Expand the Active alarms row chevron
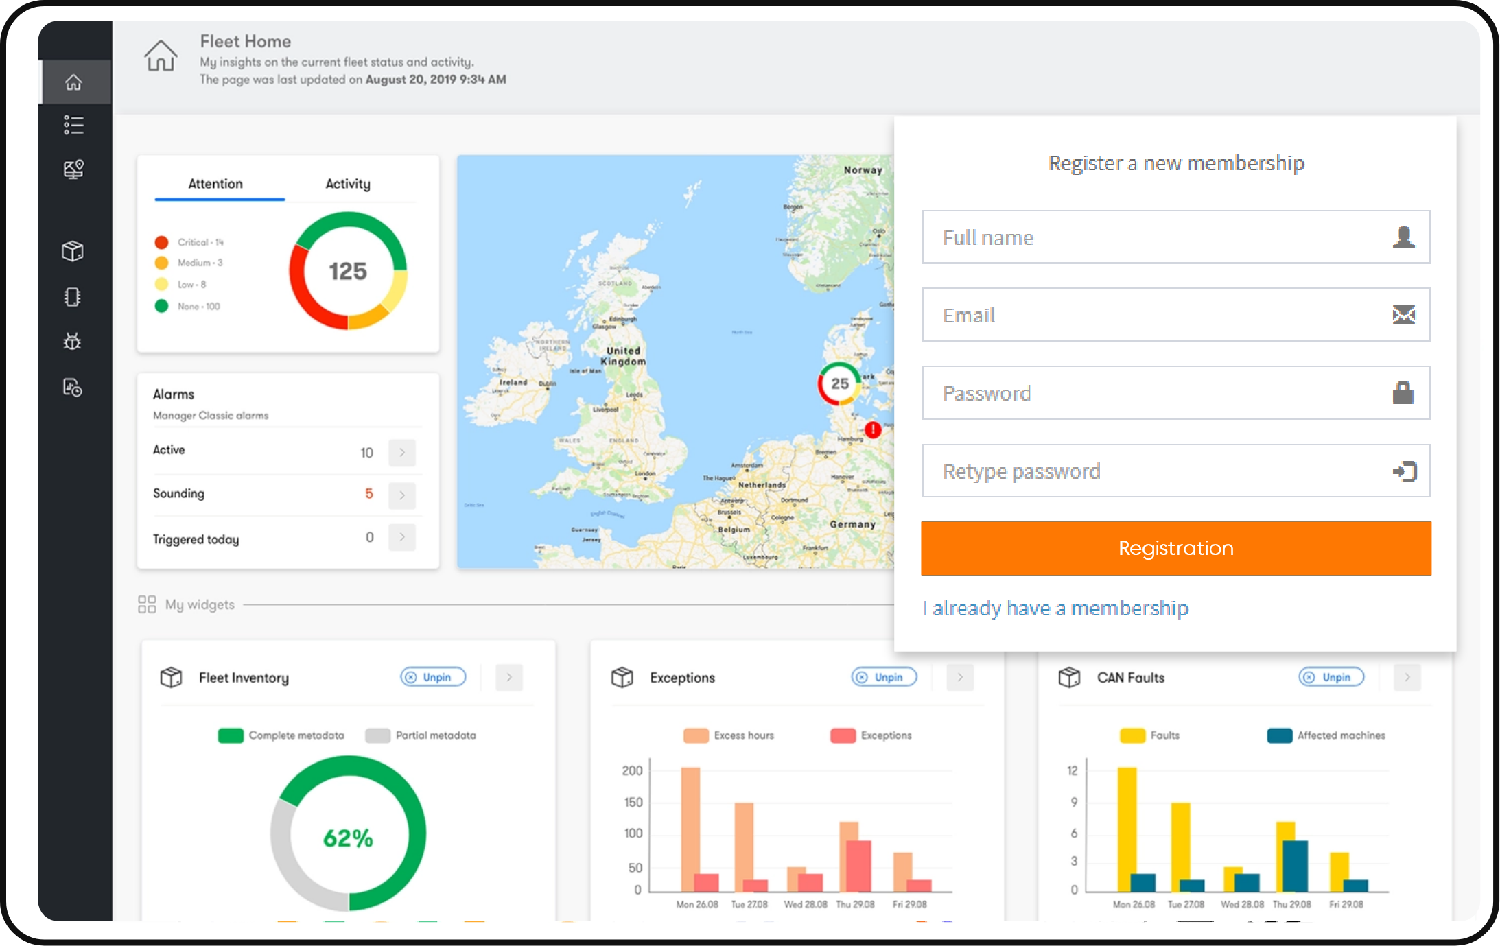The height and width of the screenshot is (946, 1500). (402, 453)
